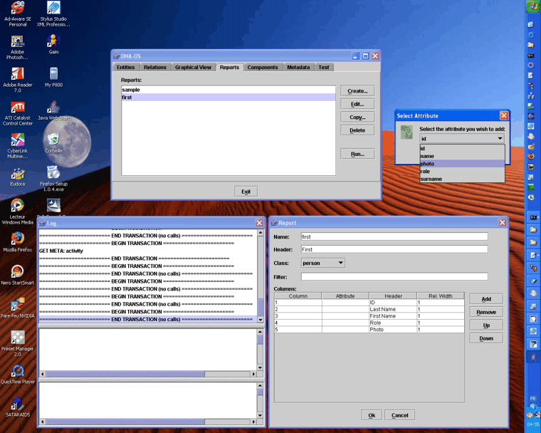Open the Components tab
Image resolution: width=541 pixels, height=433 pixels.
(263, 68)
